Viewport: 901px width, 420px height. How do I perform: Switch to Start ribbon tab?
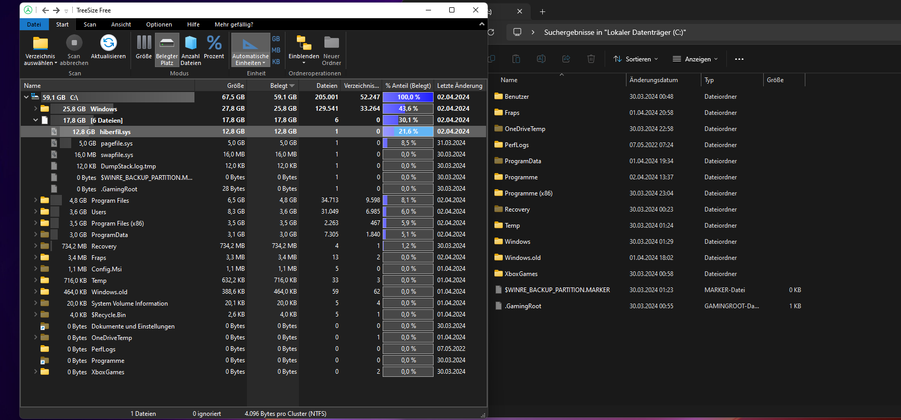click(x=62, y=24)
